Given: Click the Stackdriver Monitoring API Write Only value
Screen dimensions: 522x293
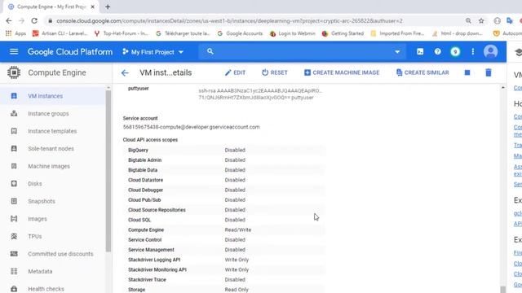Looking at the screenshot, I should [237, 269].
